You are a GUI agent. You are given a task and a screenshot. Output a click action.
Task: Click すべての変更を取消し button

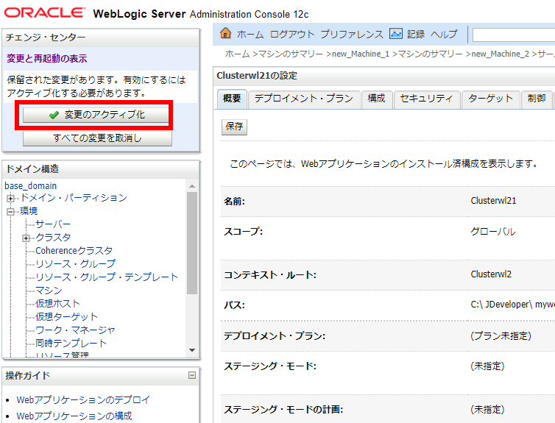(96, 138)
